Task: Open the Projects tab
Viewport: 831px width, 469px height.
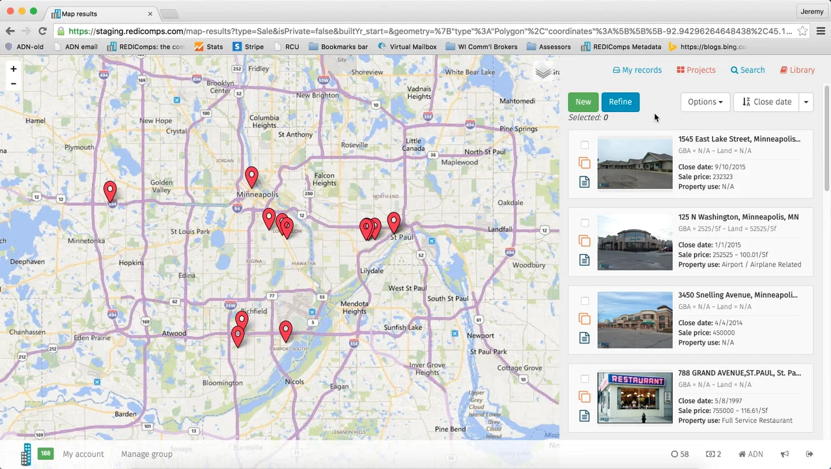Action: click(x=696, y=70)
